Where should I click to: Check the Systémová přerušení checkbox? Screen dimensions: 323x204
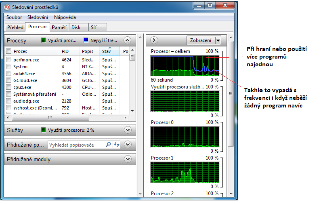tap(8, 94)
